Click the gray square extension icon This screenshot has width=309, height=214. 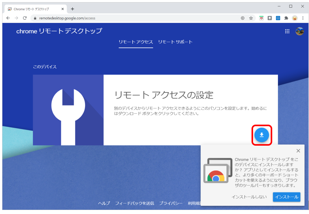269,18
